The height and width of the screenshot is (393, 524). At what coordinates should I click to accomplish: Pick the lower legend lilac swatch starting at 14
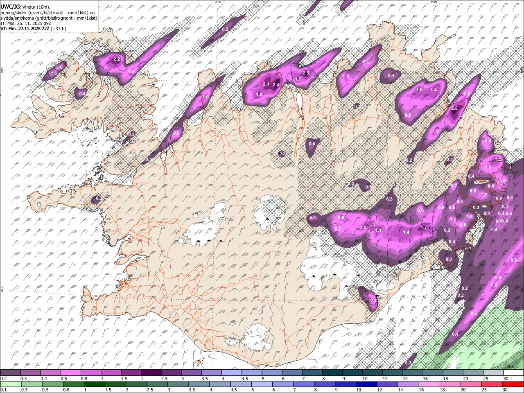[x=408, y=384]
